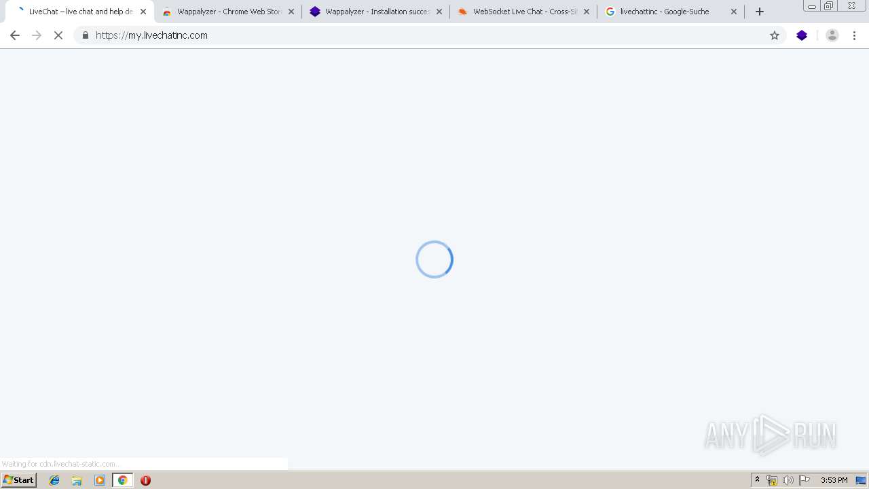Close the LiveChat tab
Viewport: 869px width, 489px height.
click(143, 12)
